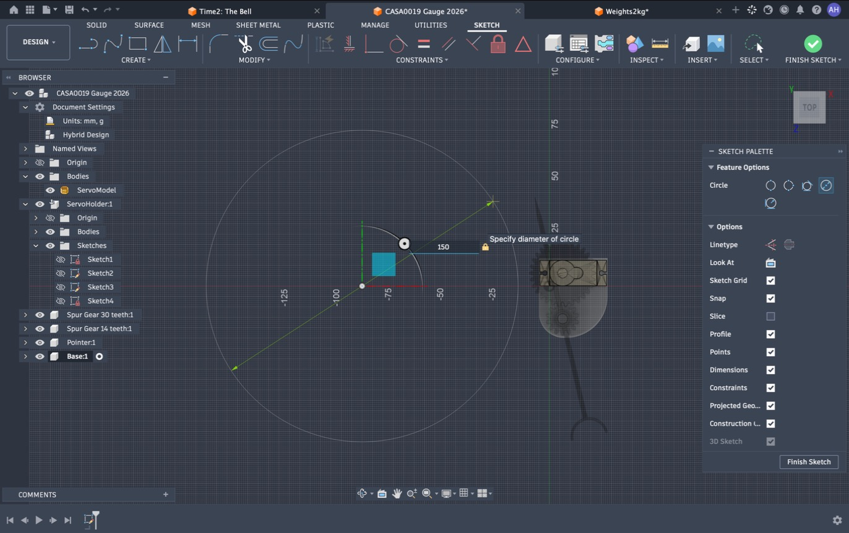Select the Spline tool in Create
The width and height of the screenshot is (849, 533).
[113, 44]
